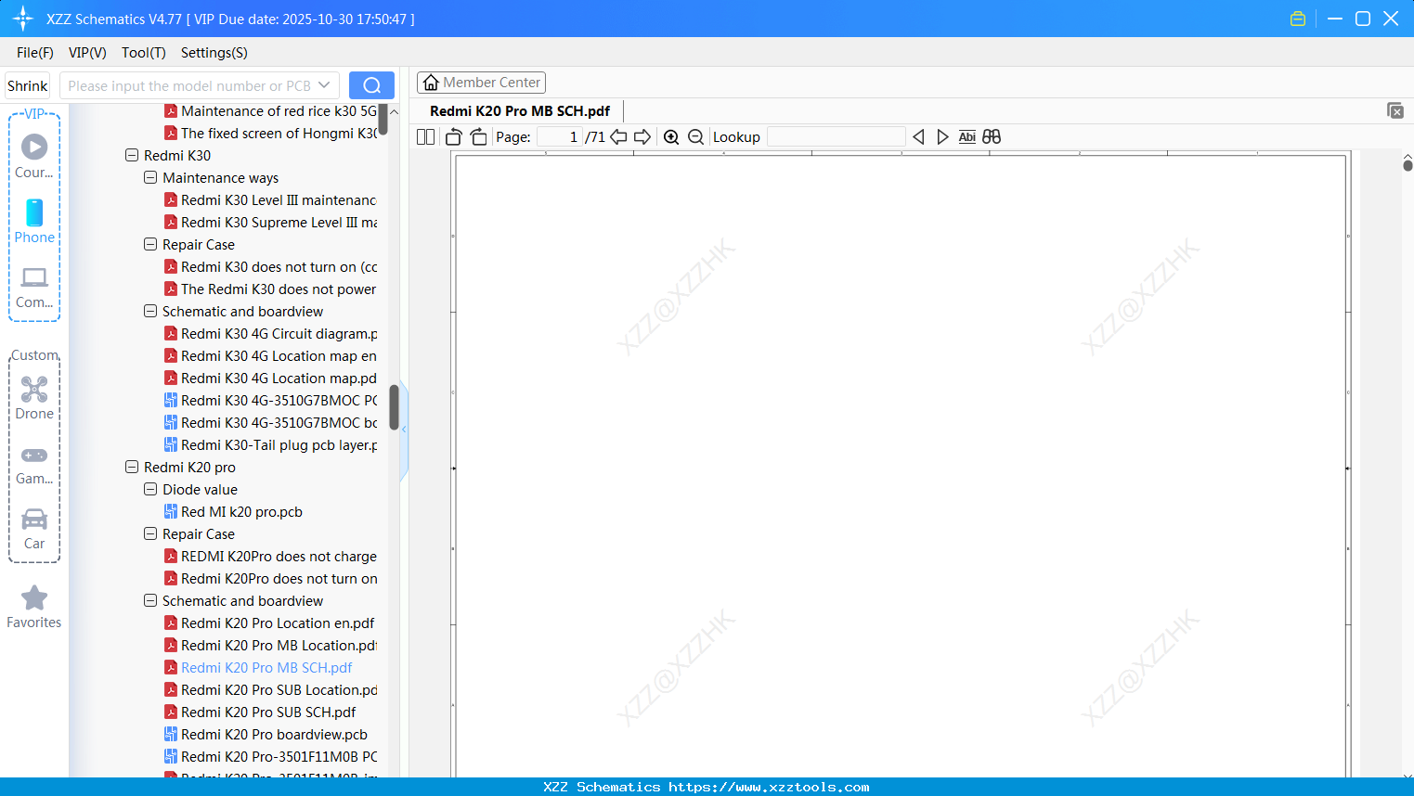Zoom out of the schematic
This screenshot has width=1414, height=796.
click(x=695, y=137)
